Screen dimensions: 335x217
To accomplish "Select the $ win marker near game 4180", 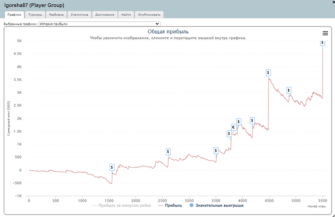I will pos(252,121).
